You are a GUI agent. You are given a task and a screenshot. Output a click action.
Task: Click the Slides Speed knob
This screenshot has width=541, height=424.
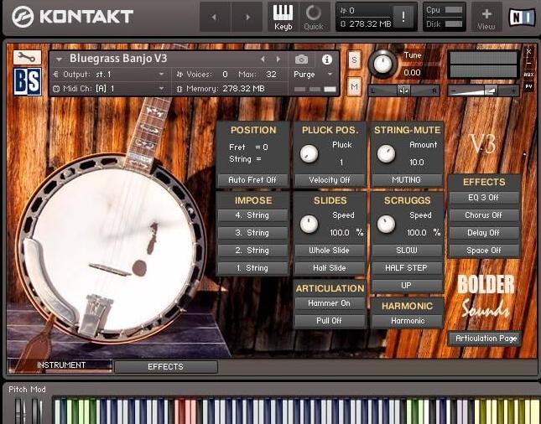pos(309,224)
